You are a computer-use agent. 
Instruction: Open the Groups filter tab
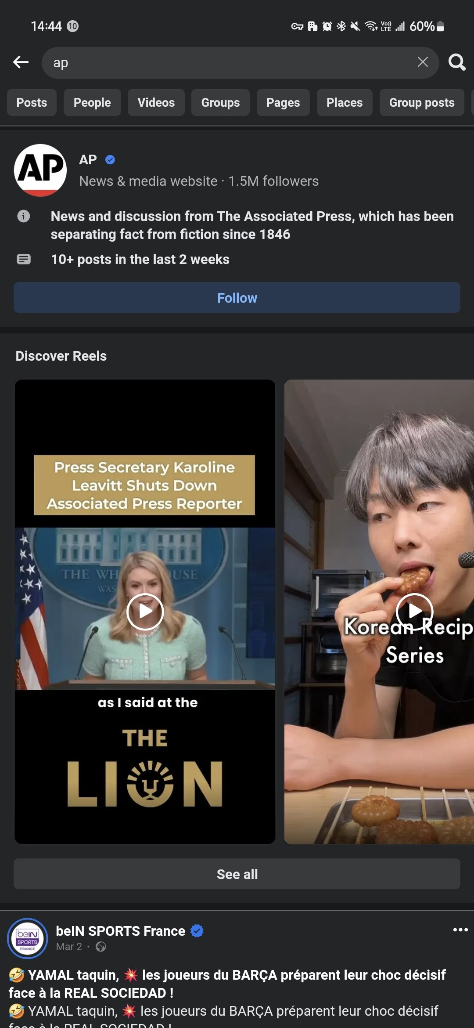tap(220, 102)
